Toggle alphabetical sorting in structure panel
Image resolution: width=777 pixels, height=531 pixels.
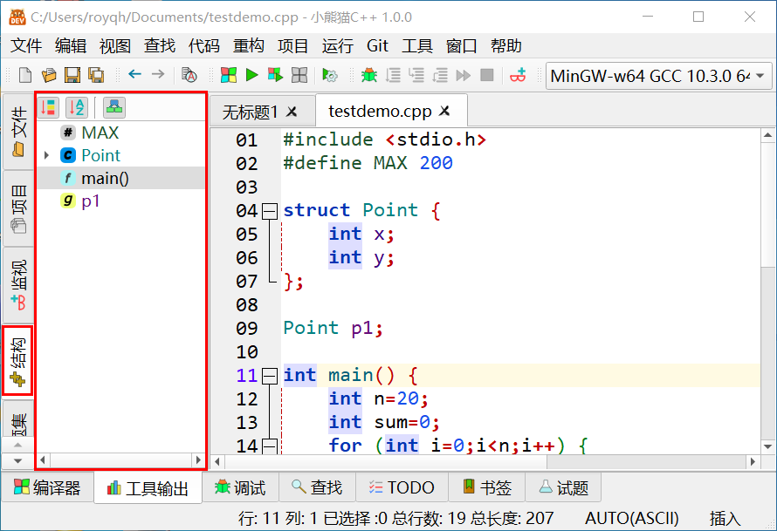pos(77,107)
